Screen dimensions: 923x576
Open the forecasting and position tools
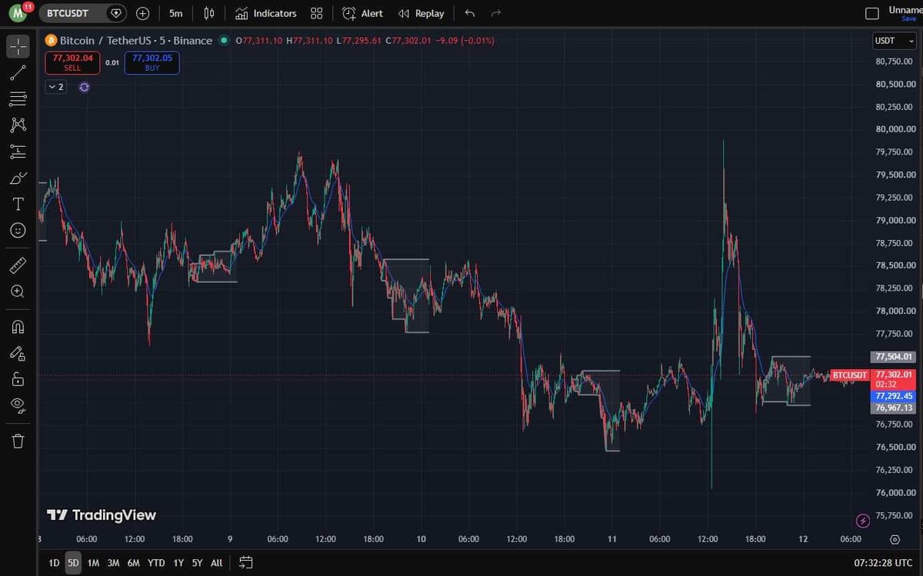click(x=18, y=151)
